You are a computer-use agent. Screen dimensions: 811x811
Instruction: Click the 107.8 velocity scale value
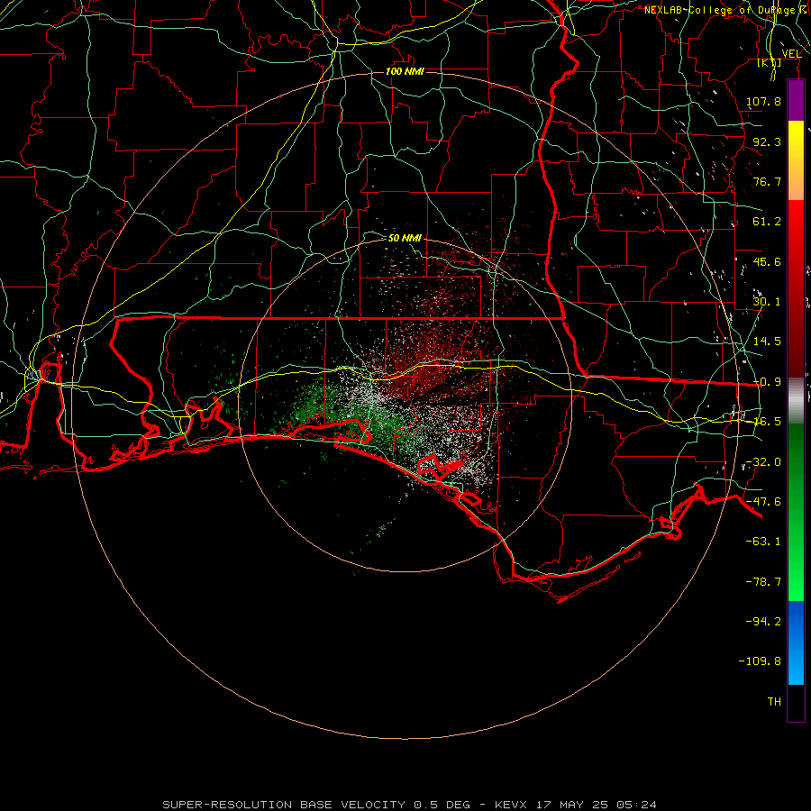[x=763, y=101]
